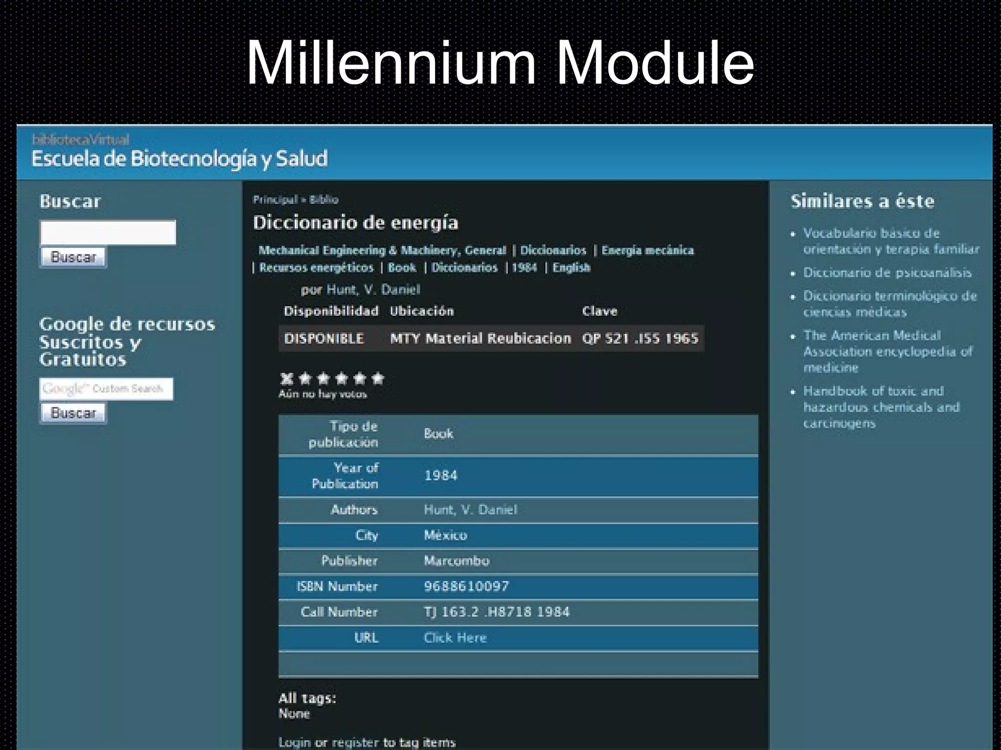Select year of publication value 1984
1001x750 pixels.
(440, 476)
